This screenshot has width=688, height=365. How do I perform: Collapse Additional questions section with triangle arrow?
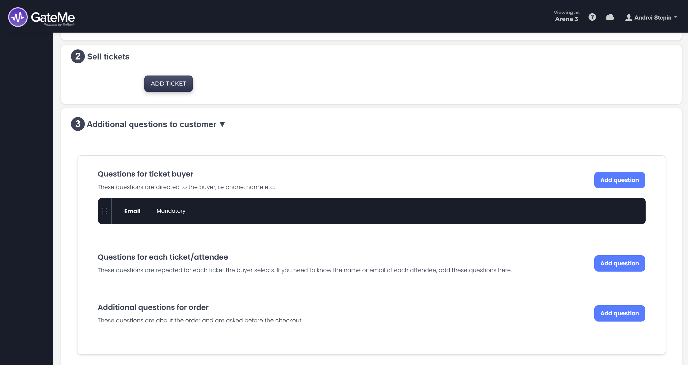coord(222,124)
